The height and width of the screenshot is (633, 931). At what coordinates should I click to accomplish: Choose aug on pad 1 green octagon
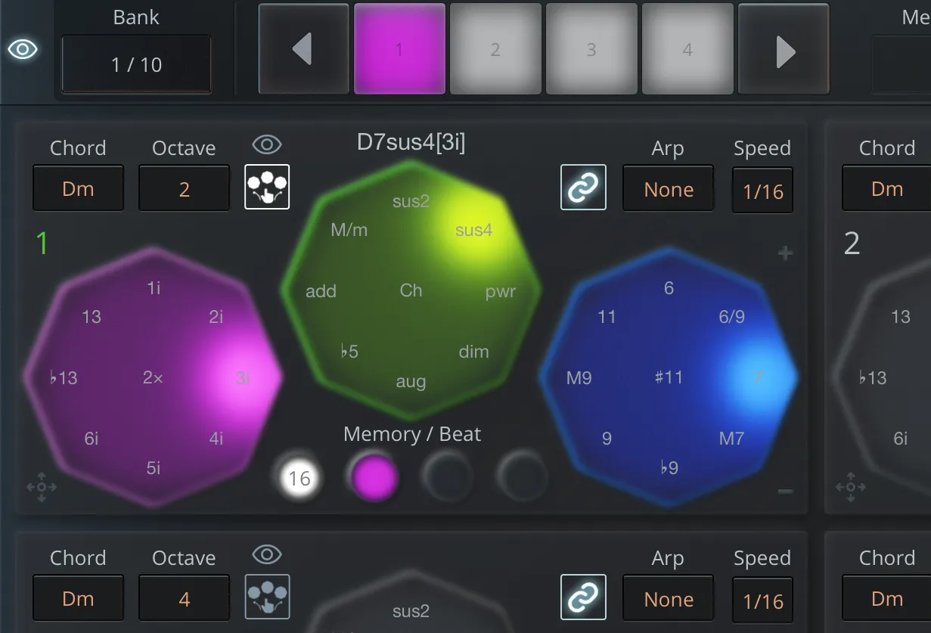tap(411, 382)
